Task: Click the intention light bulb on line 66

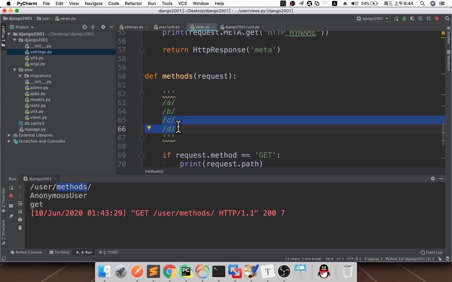Action: 149,128
